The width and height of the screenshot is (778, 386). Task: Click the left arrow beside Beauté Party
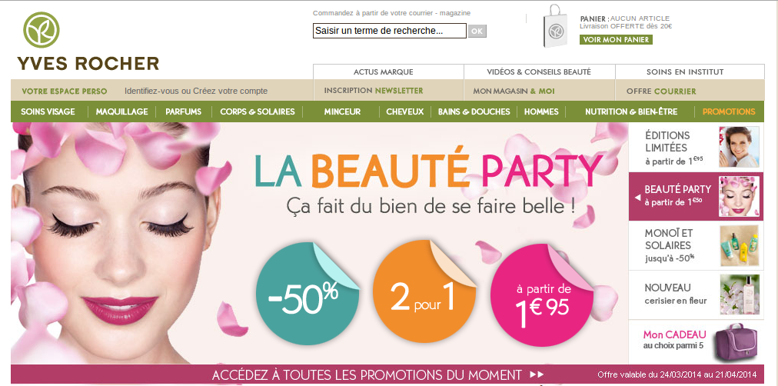(x=638, y=198)
